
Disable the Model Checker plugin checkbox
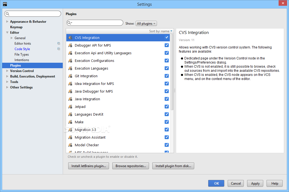[167, 145]
